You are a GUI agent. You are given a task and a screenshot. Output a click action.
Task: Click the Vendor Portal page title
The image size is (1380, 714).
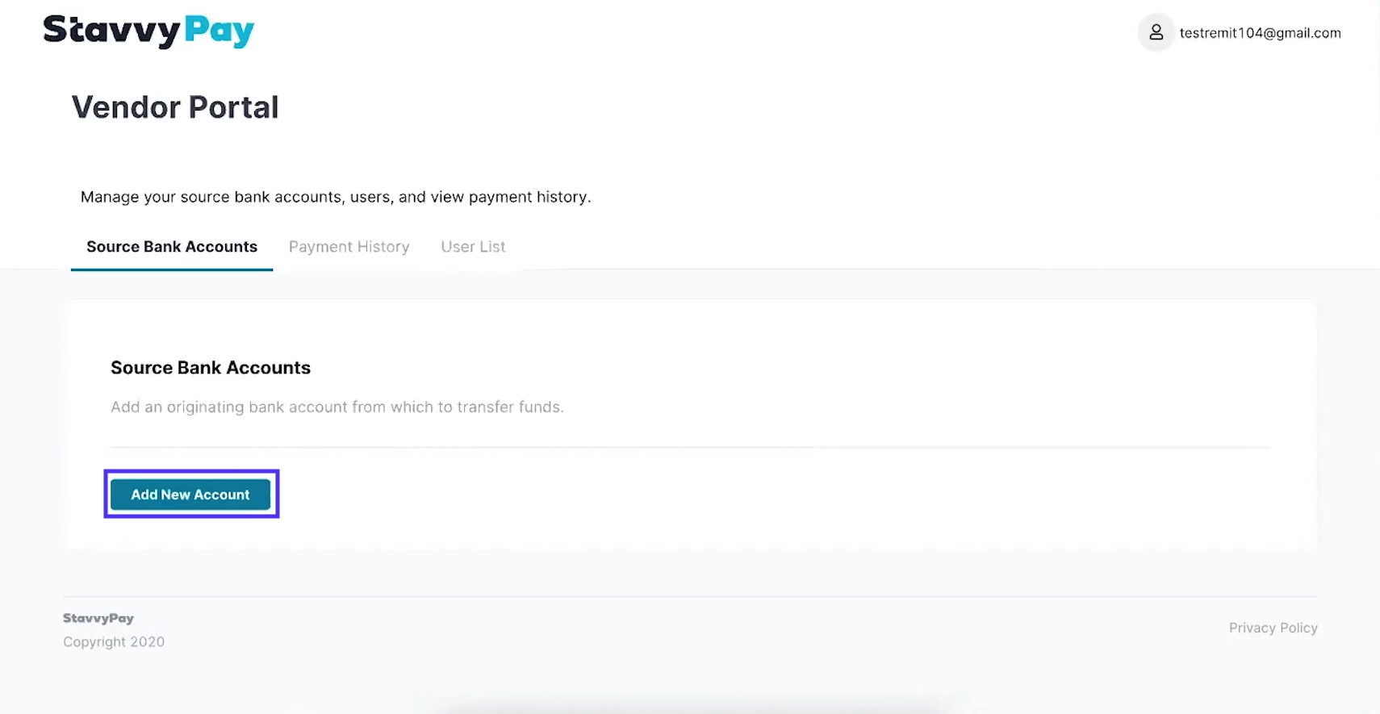(175, 107)
